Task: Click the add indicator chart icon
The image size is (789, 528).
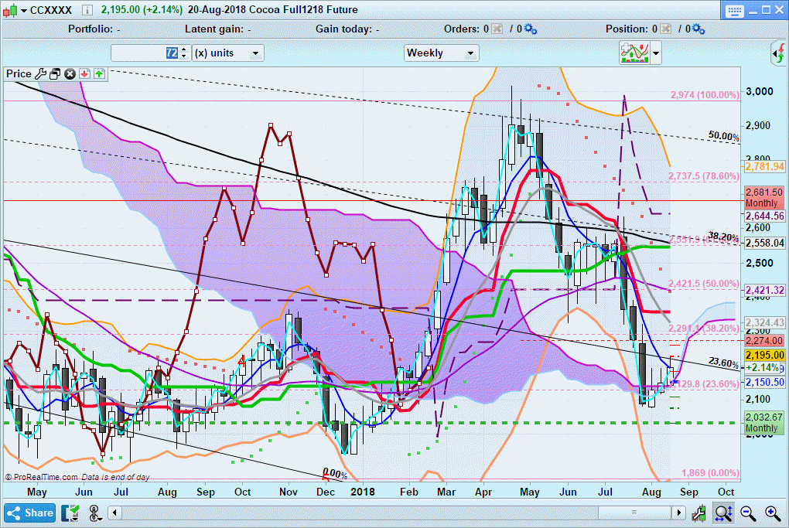Action: [634, 53]
